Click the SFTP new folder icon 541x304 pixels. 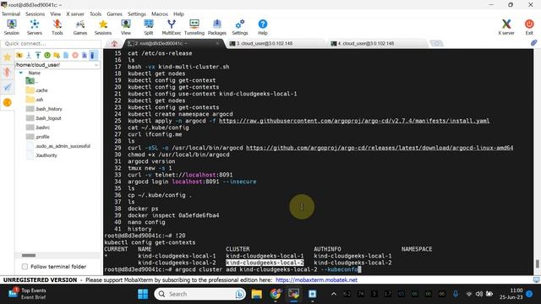tap(57, 55)
